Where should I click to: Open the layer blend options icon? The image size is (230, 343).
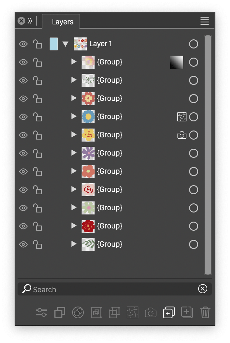coord(42,312)
